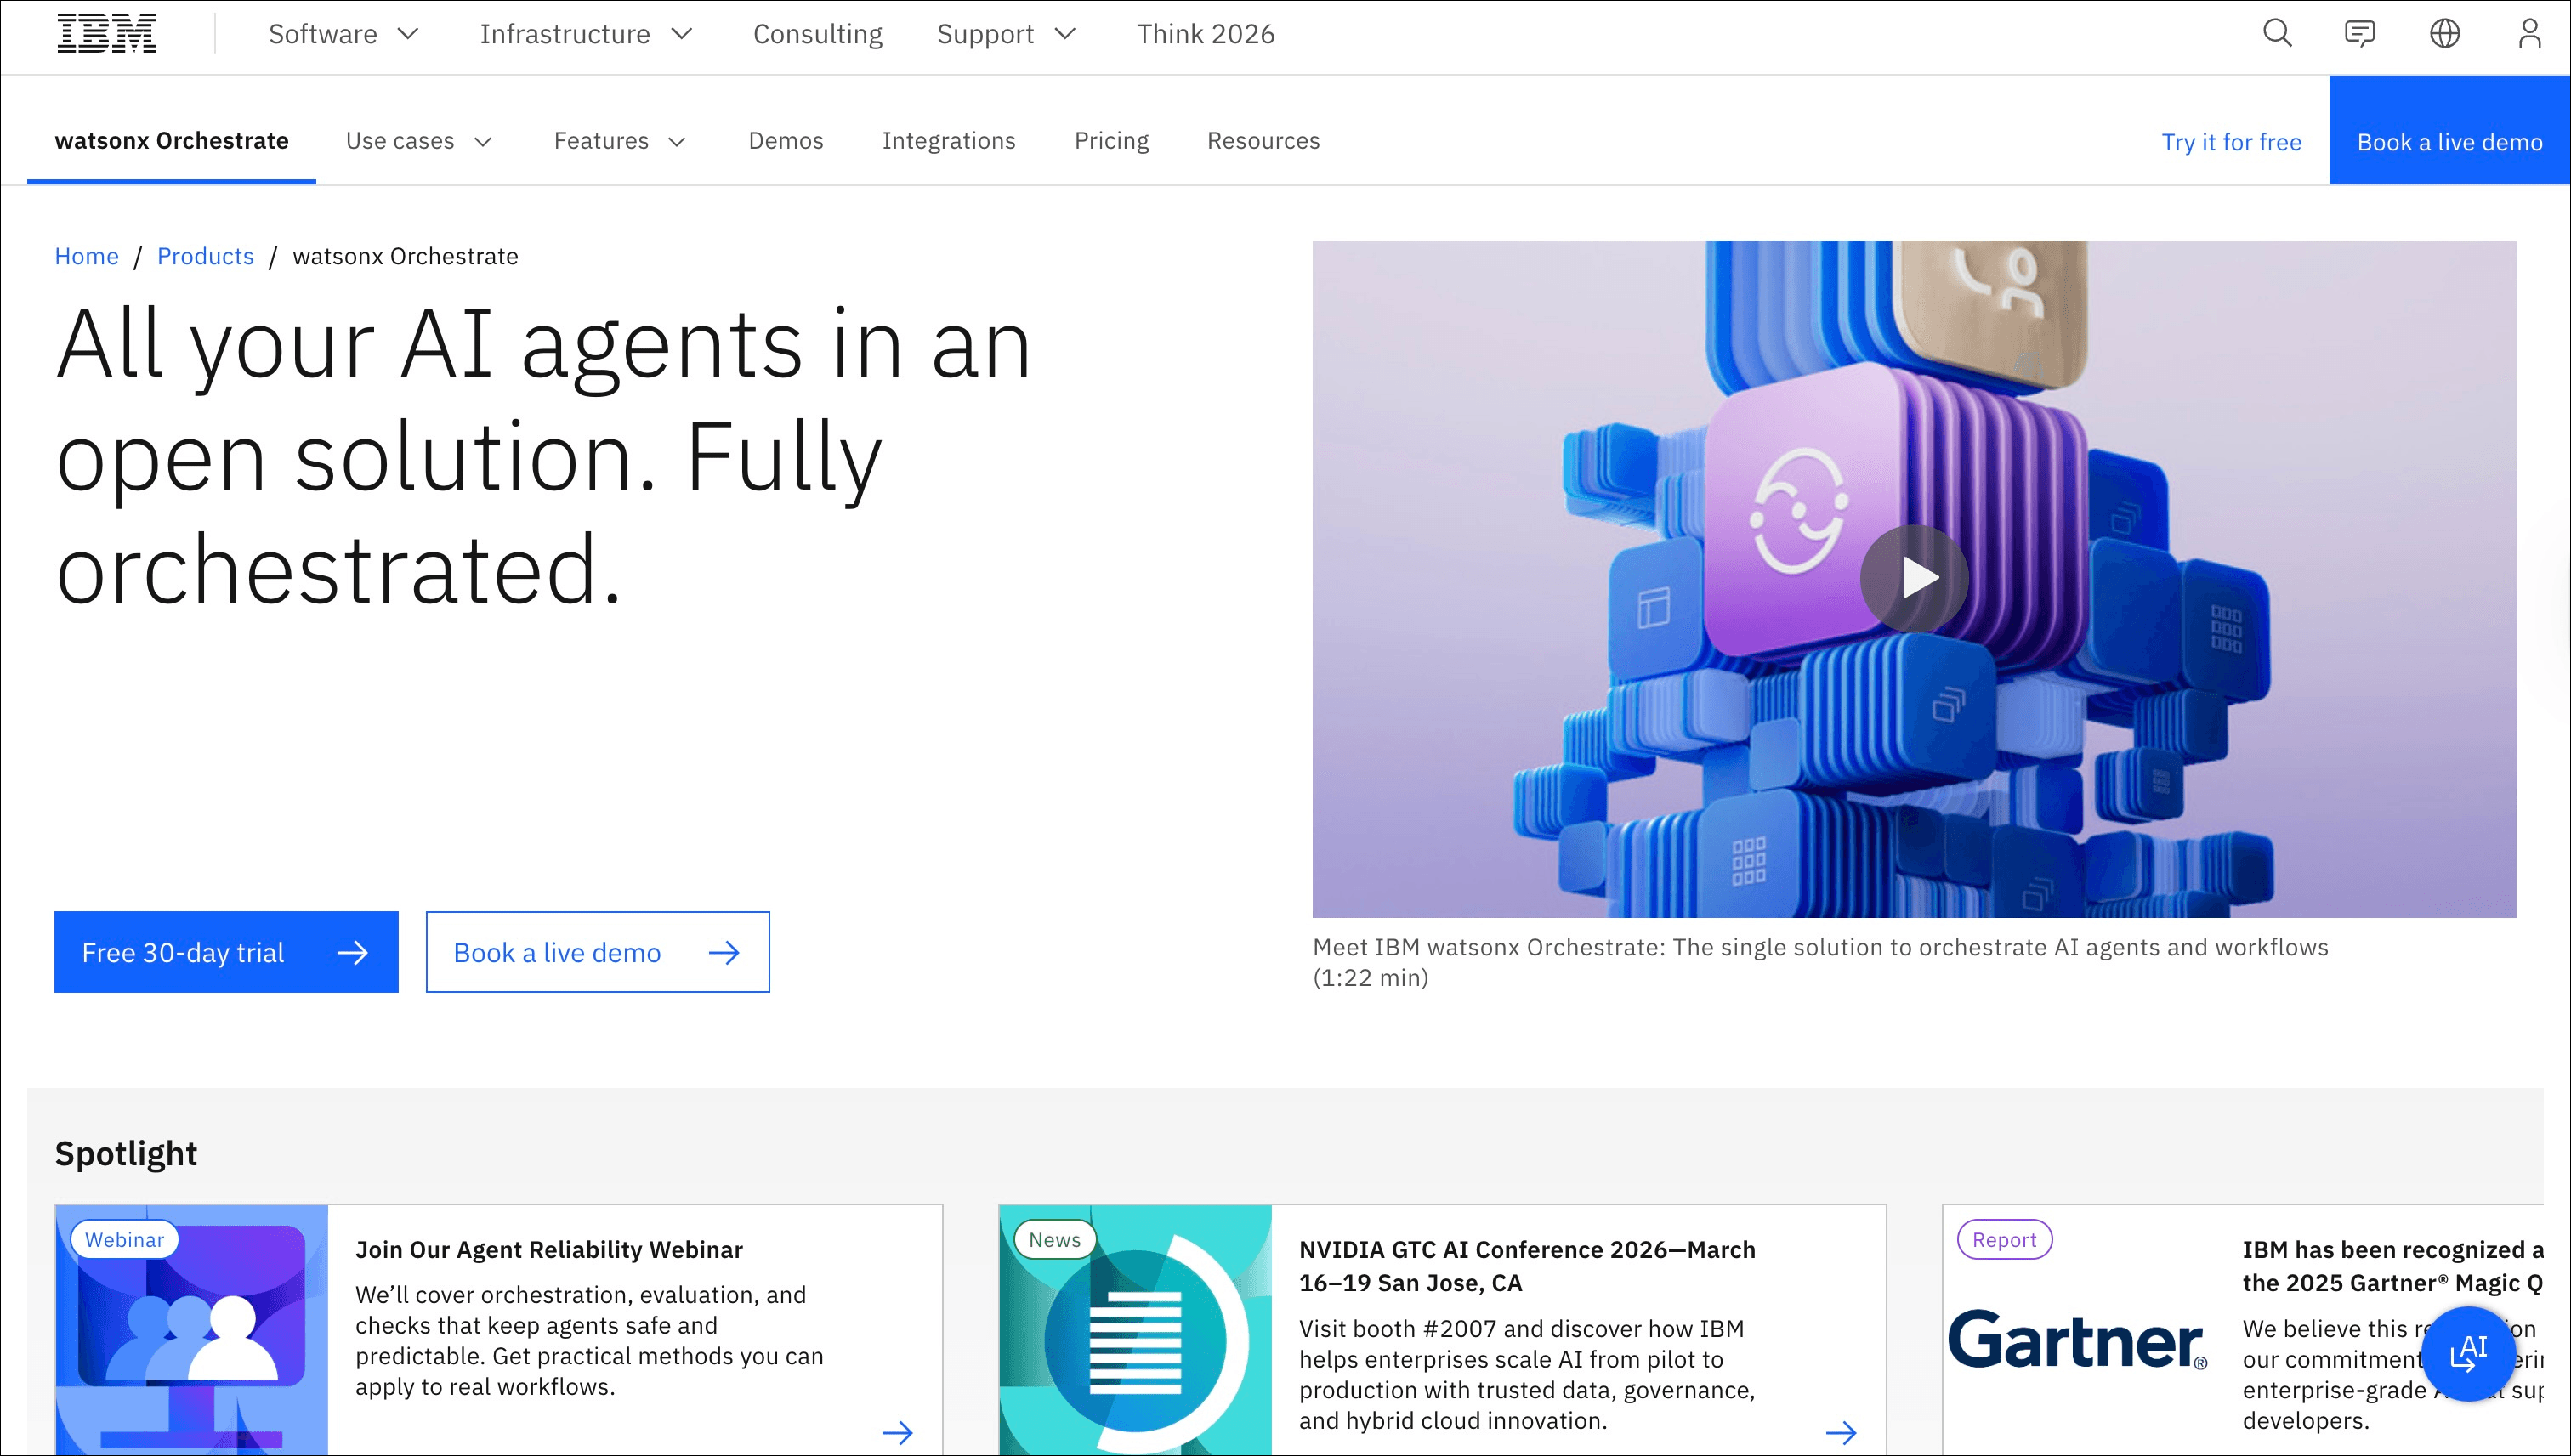Click the Try it for free link

2231,142
